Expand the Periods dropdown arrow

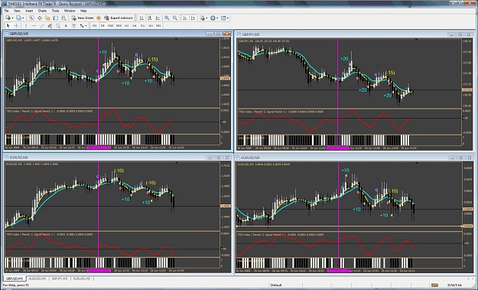tap(217, 18)
